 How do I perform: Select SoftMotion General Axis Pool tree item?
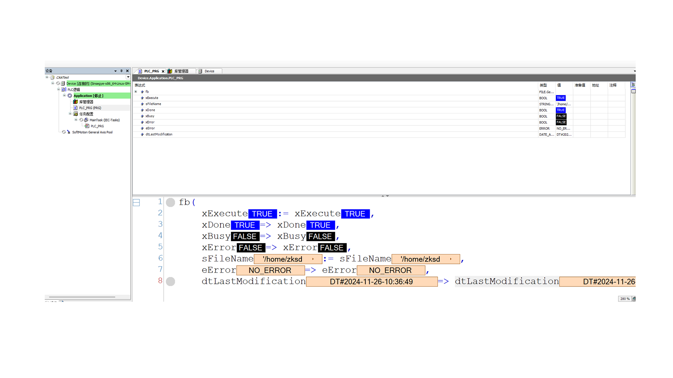[92, 132]
